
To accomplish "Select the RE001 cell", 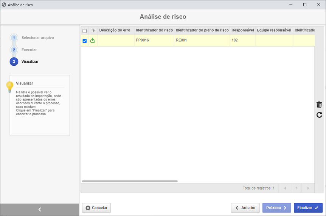I will tap(202, 40).
